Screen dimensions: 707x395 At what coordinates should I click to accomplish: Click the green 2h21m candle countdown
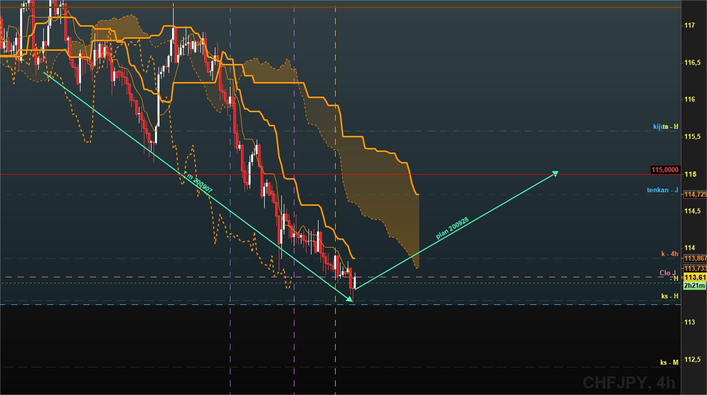point(695,285)
